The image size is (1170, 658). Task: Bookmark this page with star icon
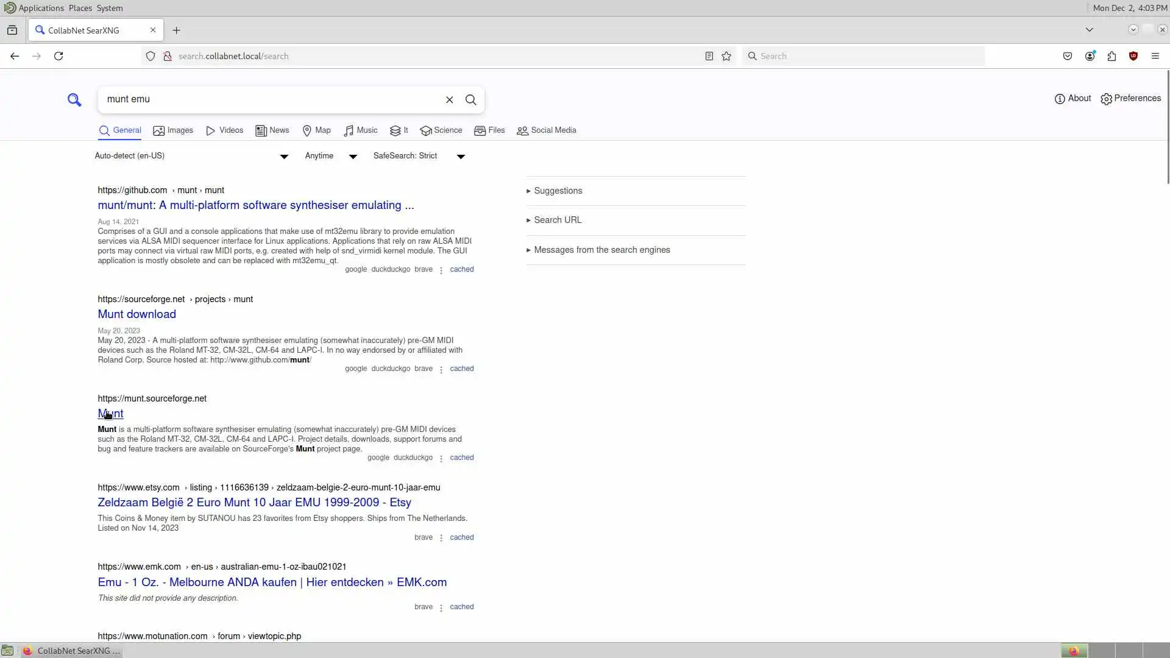726,56
